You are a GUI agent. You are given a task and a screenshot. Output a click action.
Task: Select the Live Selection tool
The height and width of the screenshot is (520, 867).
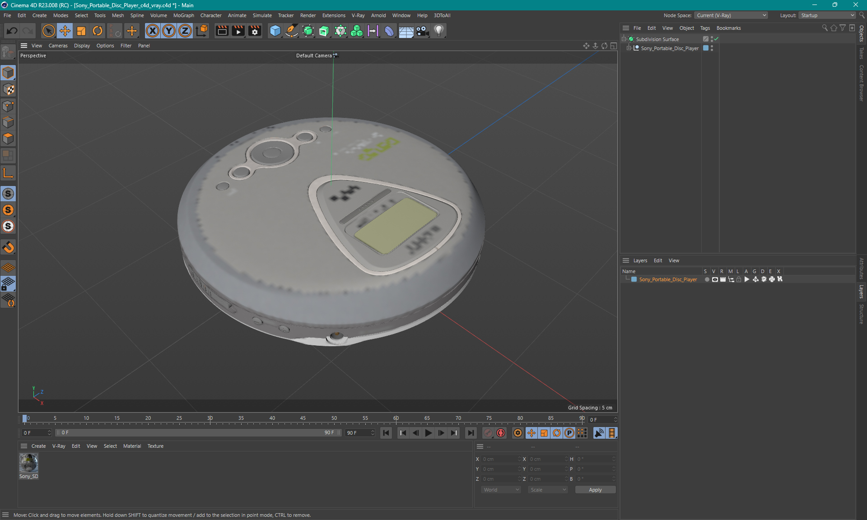point(48,31)
